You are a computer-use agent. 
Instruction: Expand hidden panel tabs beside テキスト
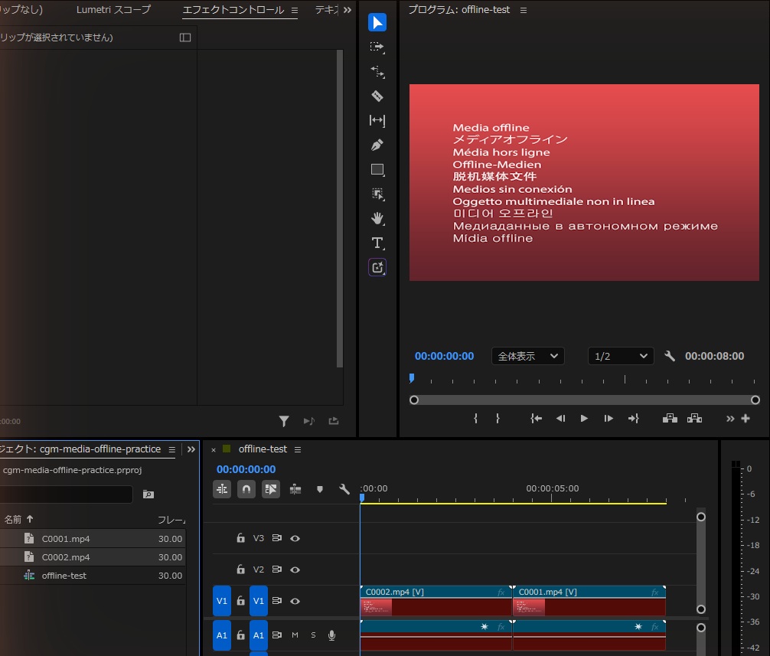(347, 10)
